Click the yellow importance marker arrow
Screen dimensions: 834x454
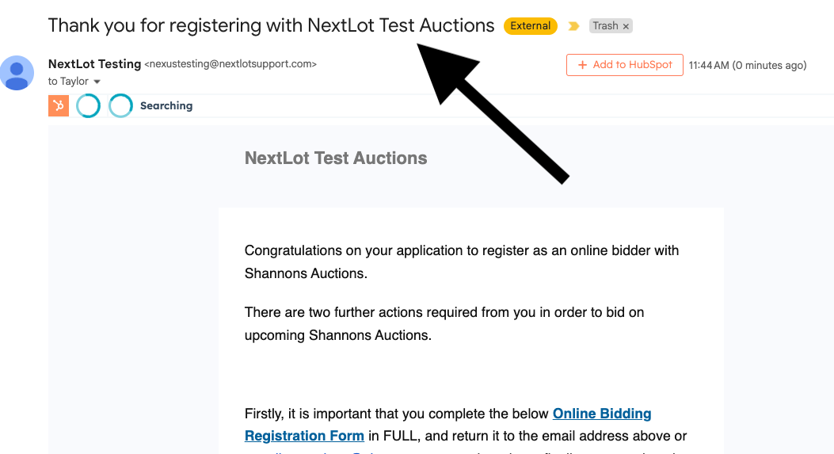click(x=573, y=26)
